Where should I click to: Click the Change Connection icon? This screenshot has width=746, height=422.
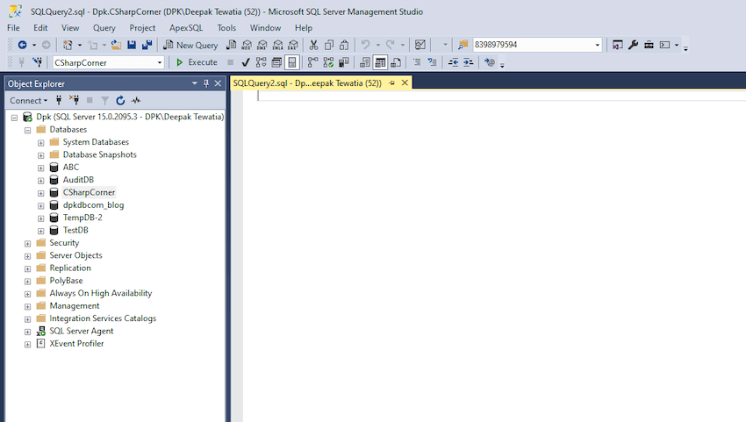37,62
